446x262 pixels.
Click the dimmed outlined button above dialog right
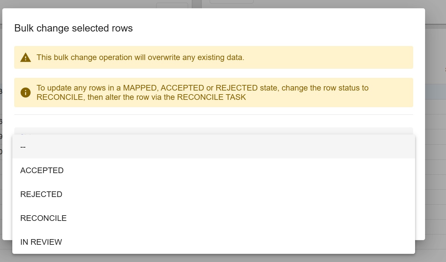(x=232, y=2)
